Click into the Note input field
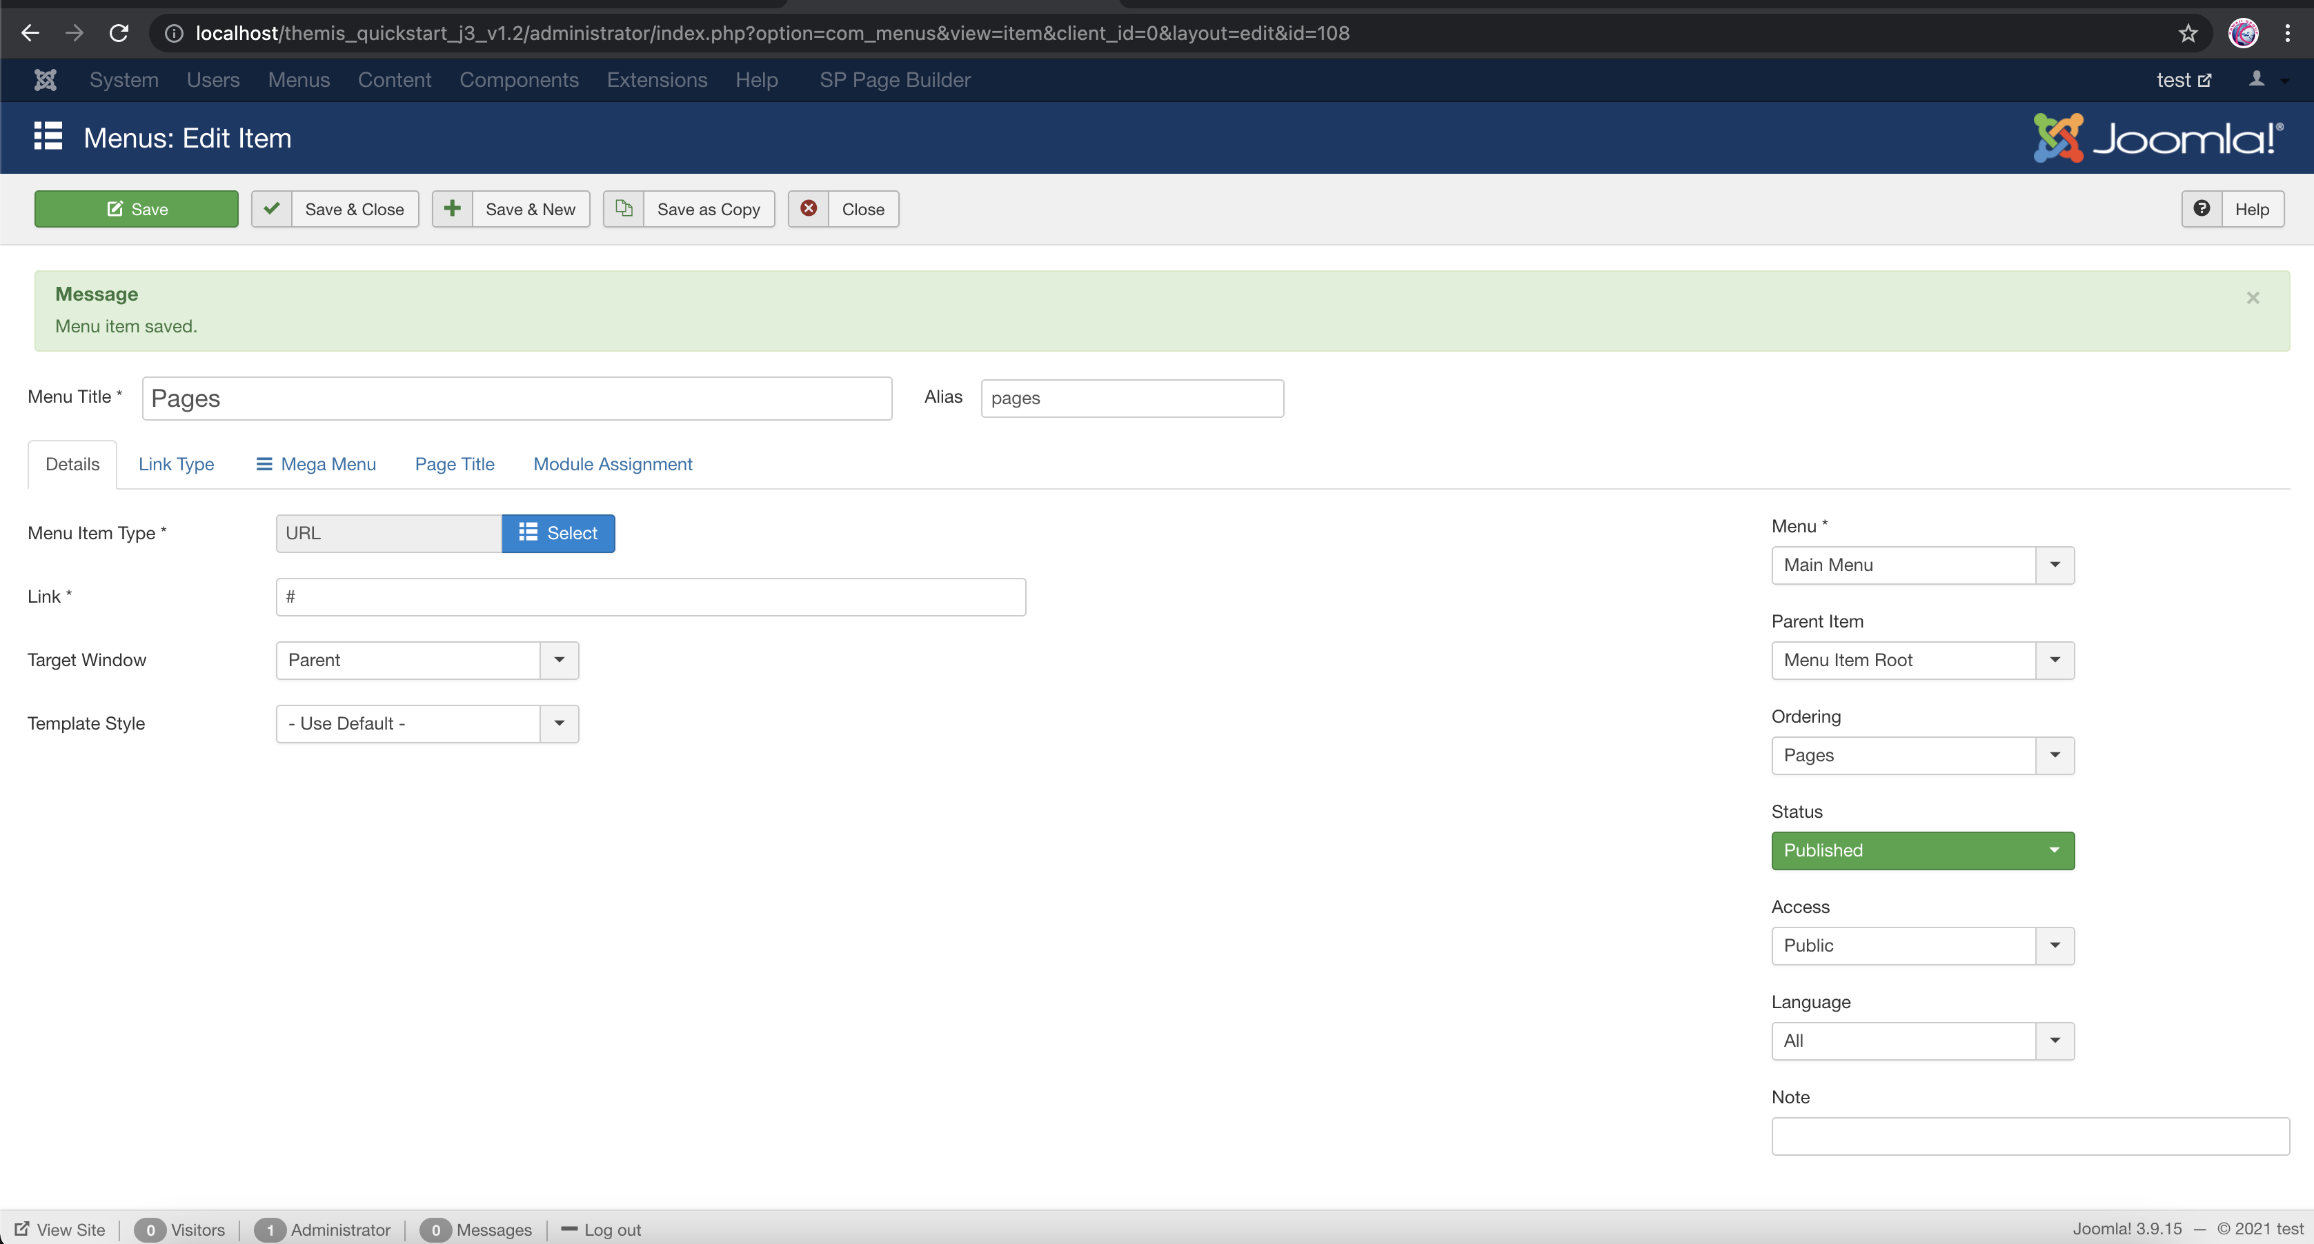The image size is (2314, 1244). 2029,1136
